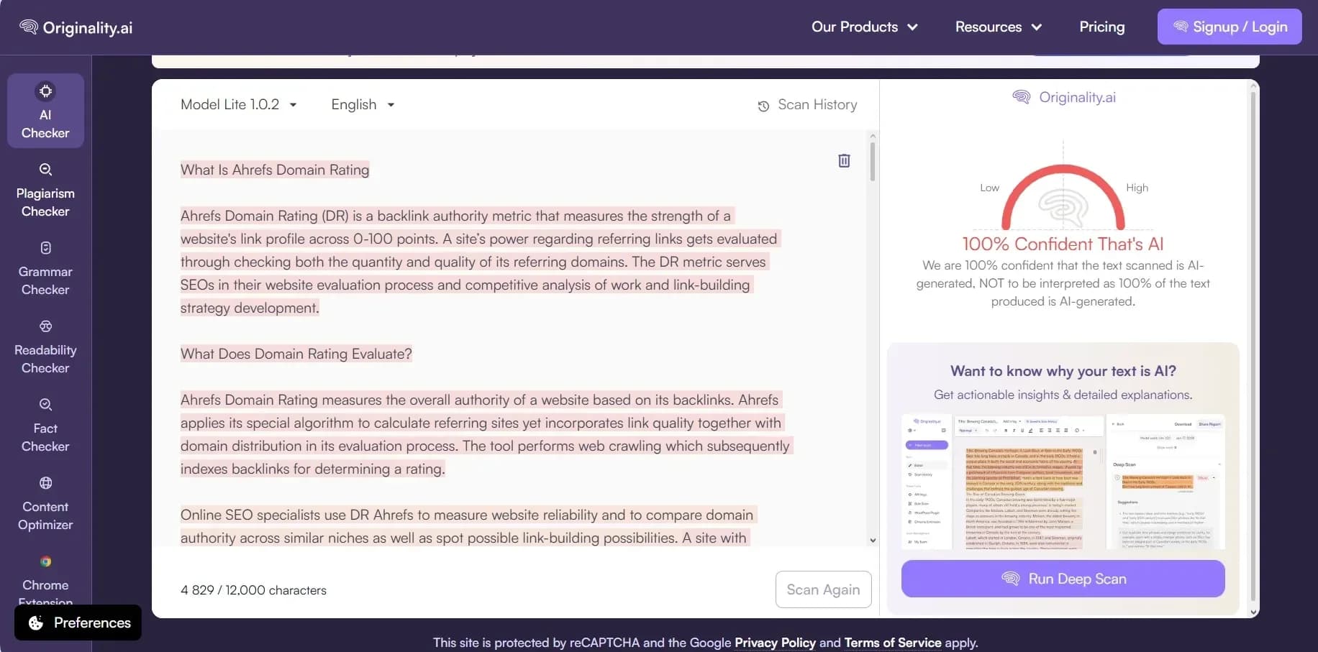Open the Chrome Extension icon
This screenshot has height=652, width=1318.
tap(45, 561)
